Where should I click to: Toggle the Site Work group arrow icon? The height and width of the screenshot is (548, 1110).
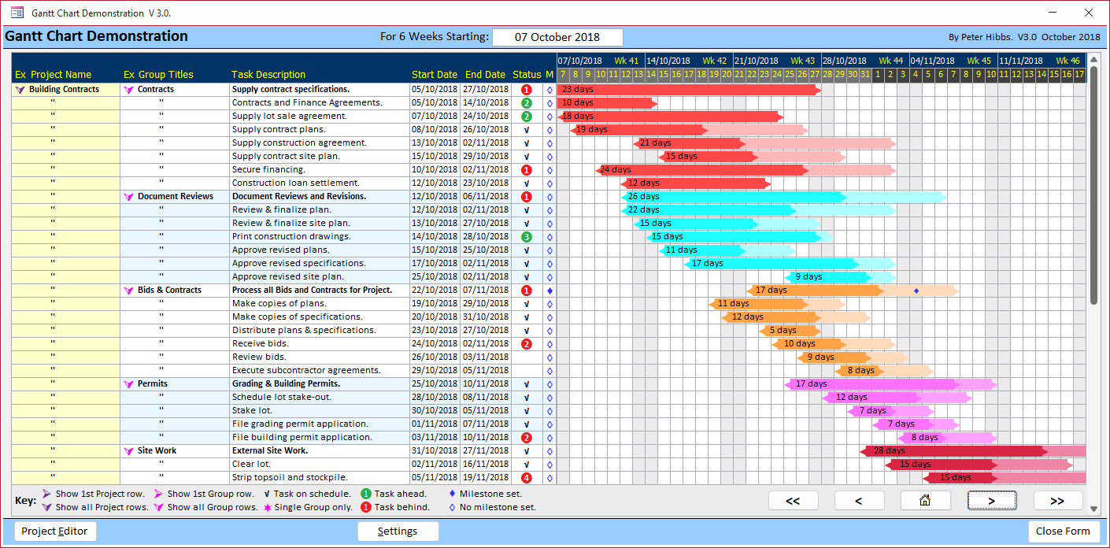(x=128, y=451)
